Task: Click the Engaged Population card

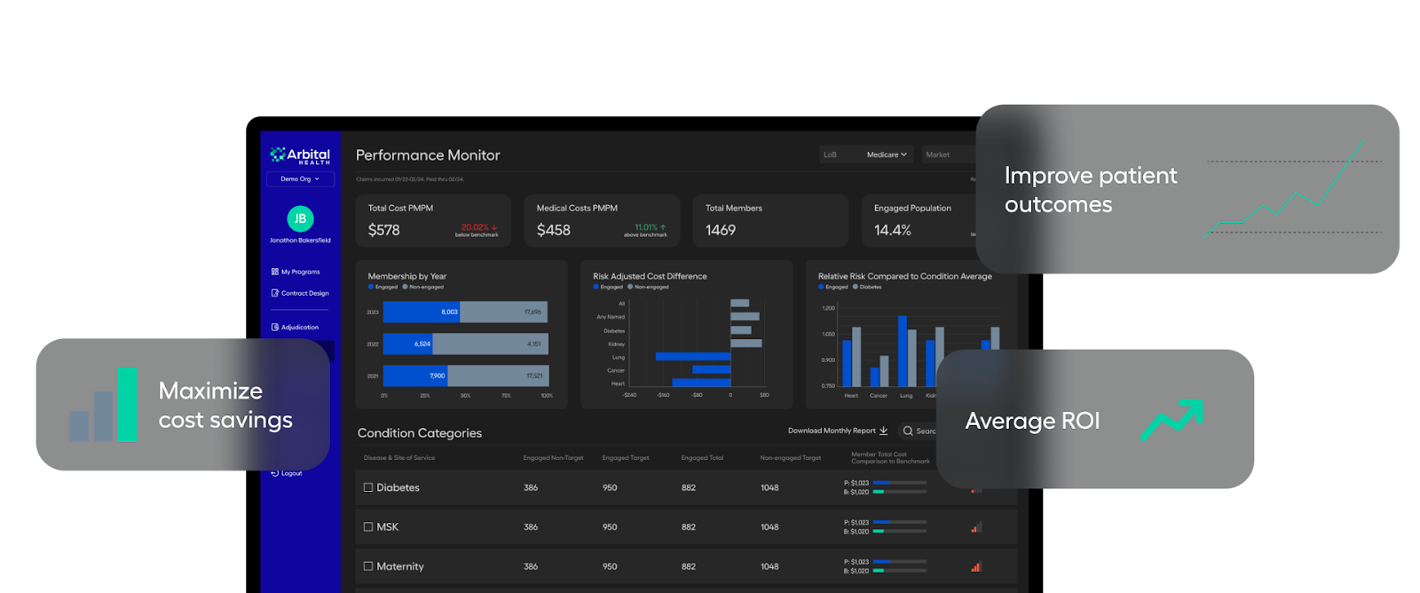Action: (x=919, y=220)
